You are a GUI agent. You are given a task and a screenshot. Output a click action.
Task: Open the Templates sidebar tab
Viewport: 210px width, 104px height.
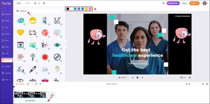pyautogui.click(x=6, y=14)
